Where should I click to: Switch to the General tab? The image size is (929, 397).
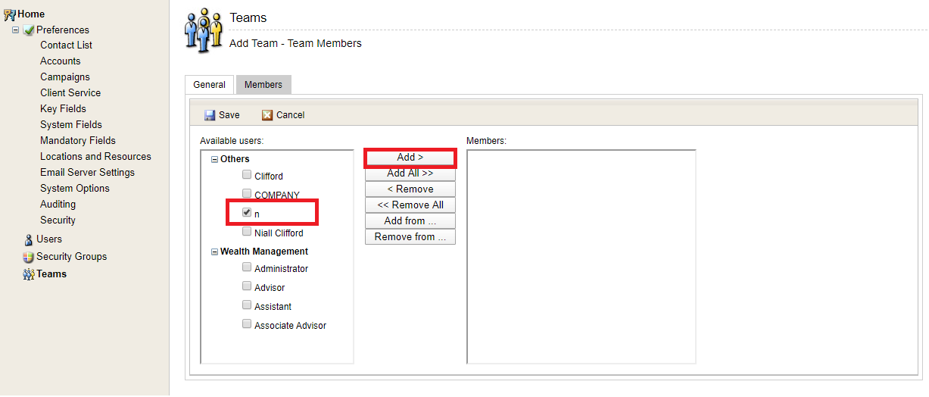pyautogui.click(x=209, y=85)
